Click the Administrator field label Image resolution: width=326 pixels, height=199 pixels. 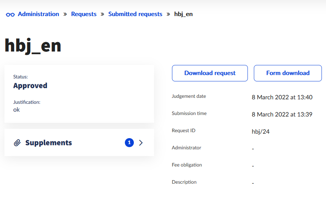186,148
